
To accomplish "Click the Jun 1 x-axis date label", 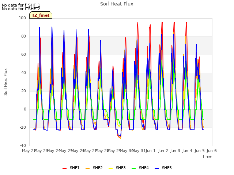I will 151,151.
